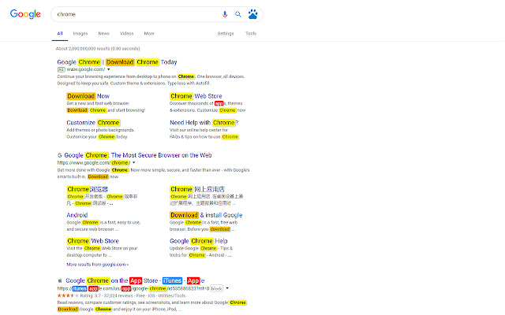Open the Download Now sitelink
The height and width of the screenshot is (315, 505).
coord(88,96)
